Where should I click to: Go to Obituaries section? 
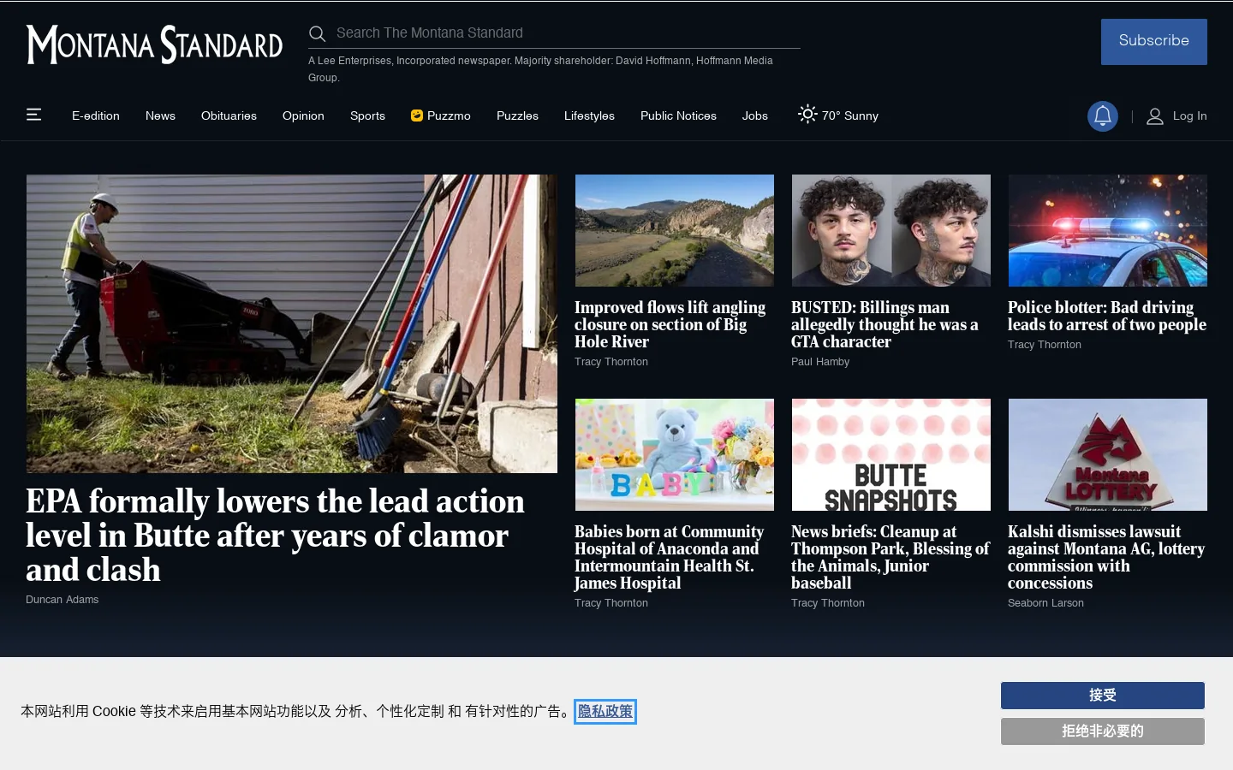[x=229, y=115]
